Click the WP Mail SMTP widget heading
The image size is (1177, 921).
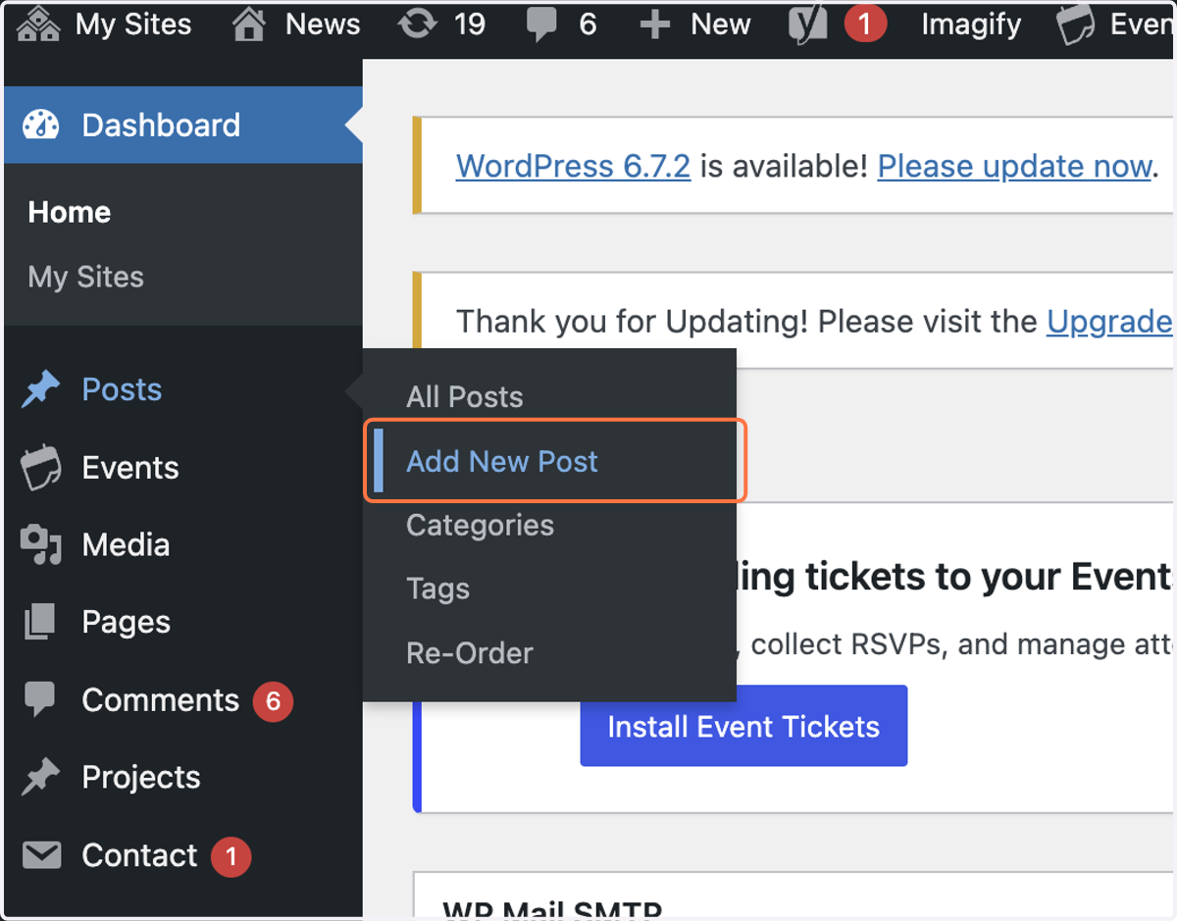click(x=551, y=910)
